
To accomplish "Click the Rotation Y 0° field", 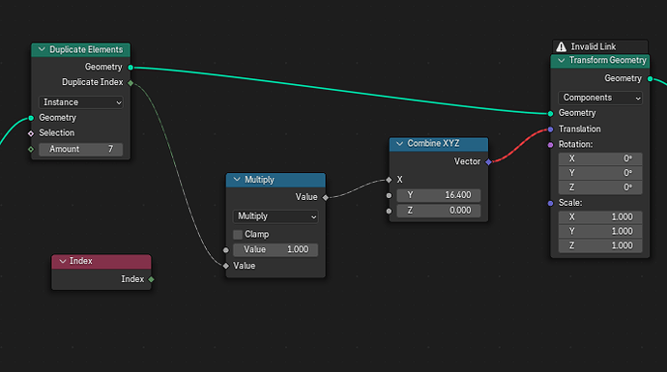I will coord(600,173).
